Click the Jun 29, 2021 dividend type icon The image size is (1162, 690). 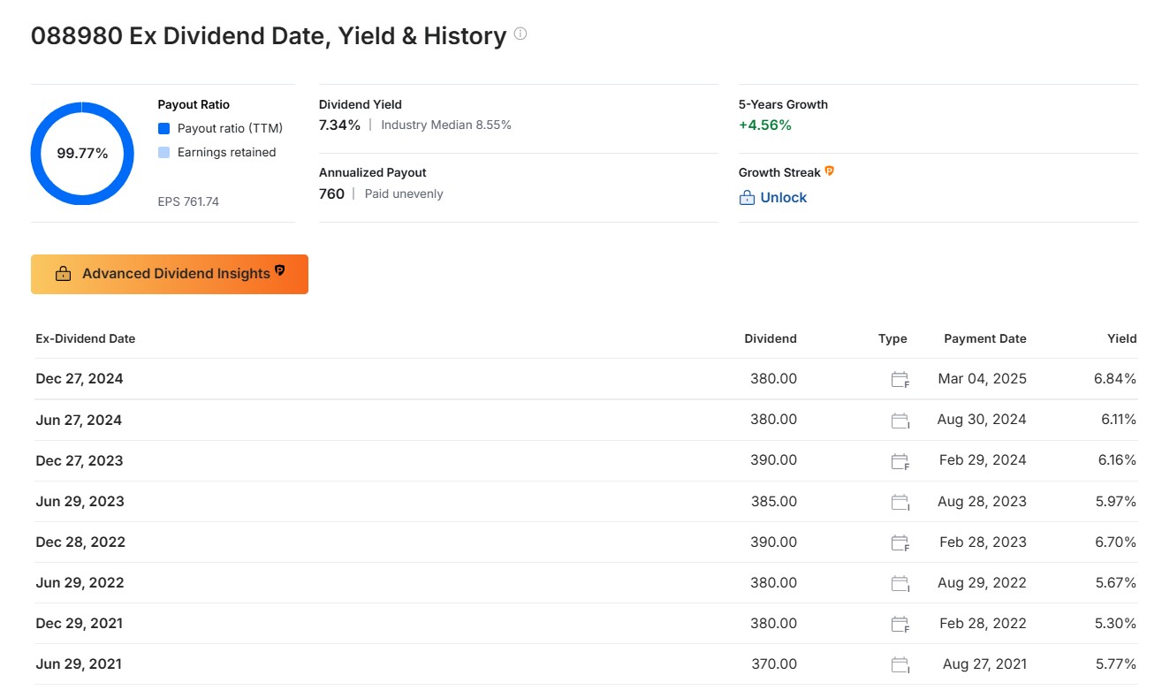click(900, 663)
